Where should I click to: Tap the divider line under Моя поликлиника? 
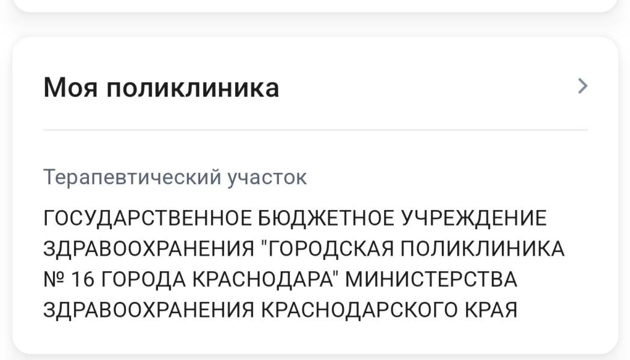point(315,130)
